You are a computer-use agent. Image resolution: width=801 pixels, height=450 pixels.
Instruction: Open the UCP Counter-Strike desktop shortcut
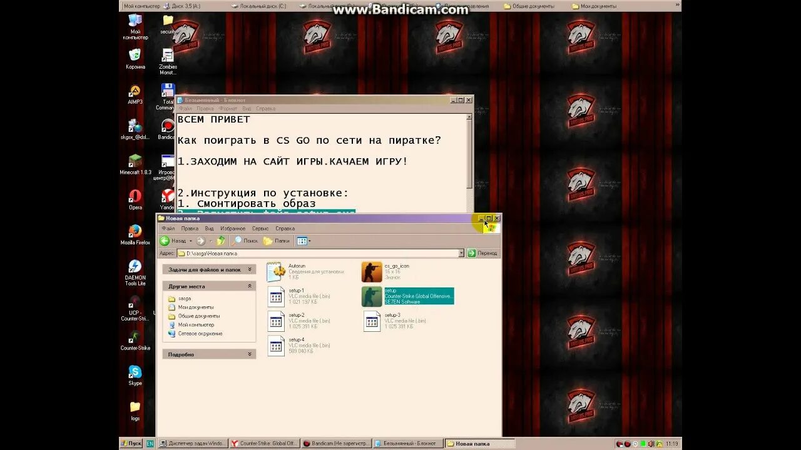135,308
